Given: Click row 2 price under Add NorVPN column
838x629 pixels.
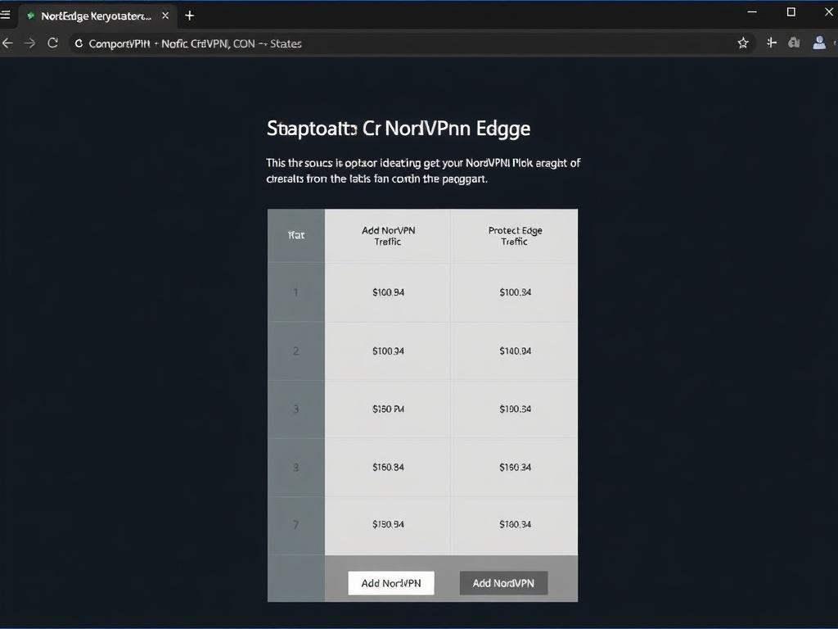Looking at the screenshot, I should [388, 351].
